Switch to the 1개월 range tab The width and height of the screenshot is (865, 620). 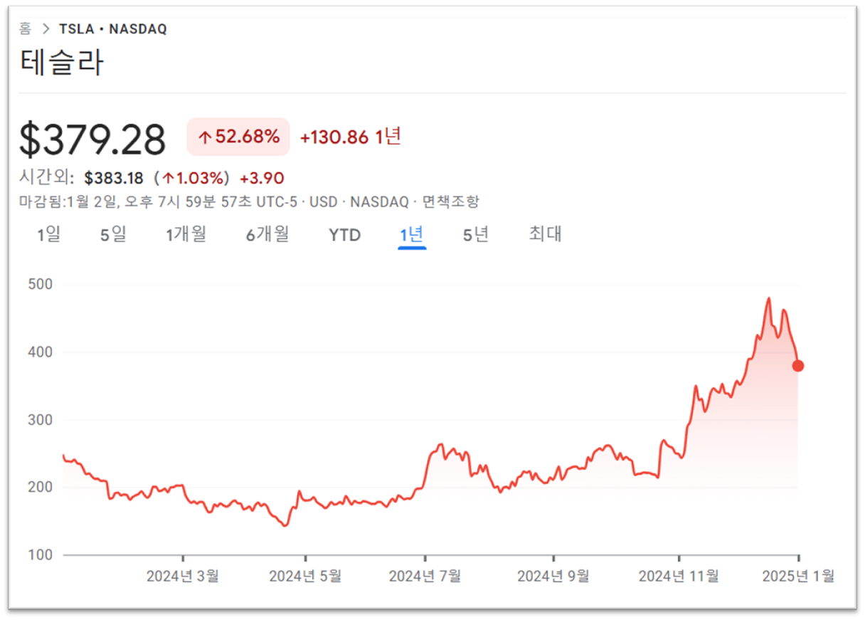pyautogui.click(x=186, y=234)
